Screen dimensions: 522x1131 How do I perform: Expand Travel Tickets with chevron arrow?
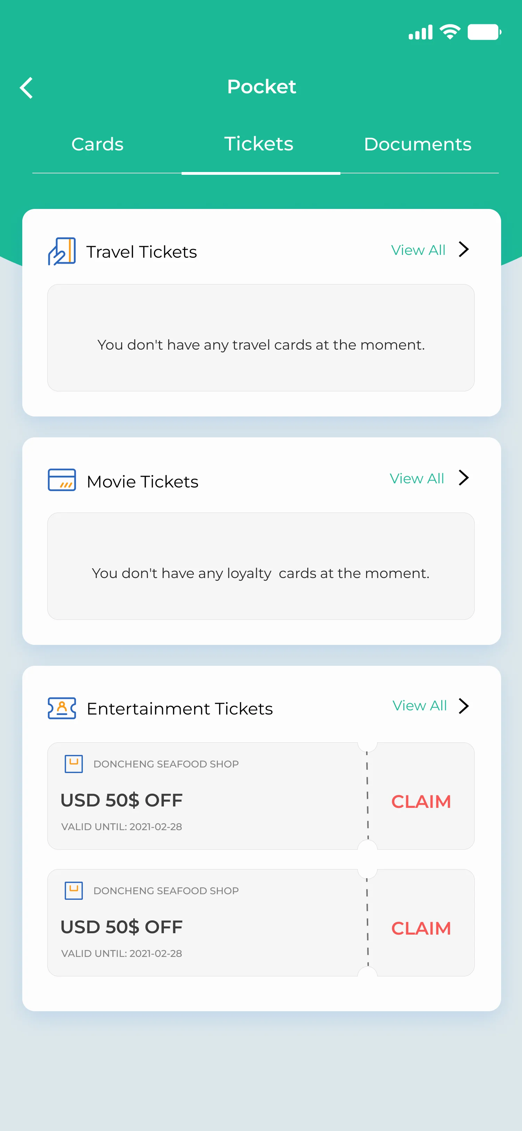coord(464,249)
